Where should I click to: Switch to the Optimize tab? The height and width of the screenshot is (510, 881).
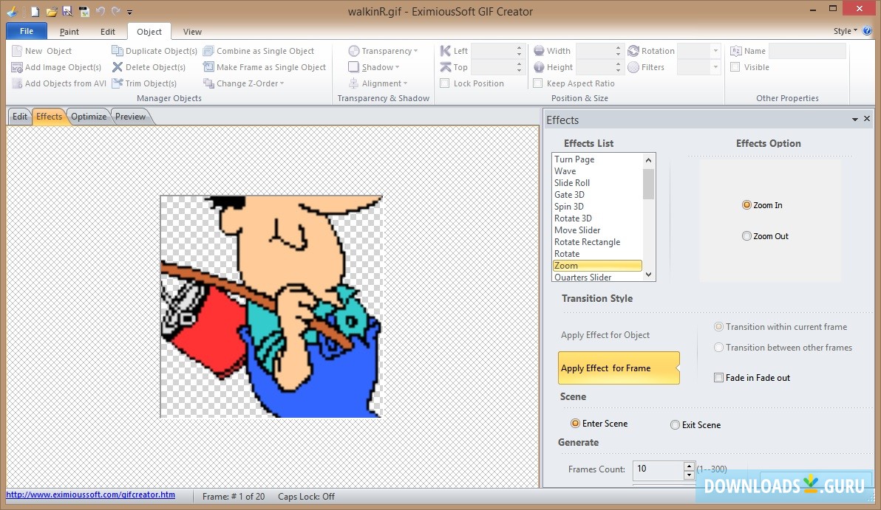click(89, 117)
